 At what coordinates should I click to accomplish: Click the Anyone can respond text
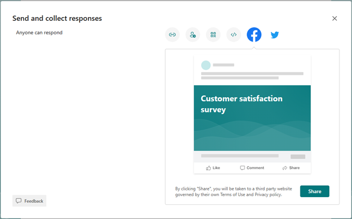point(39,32)
